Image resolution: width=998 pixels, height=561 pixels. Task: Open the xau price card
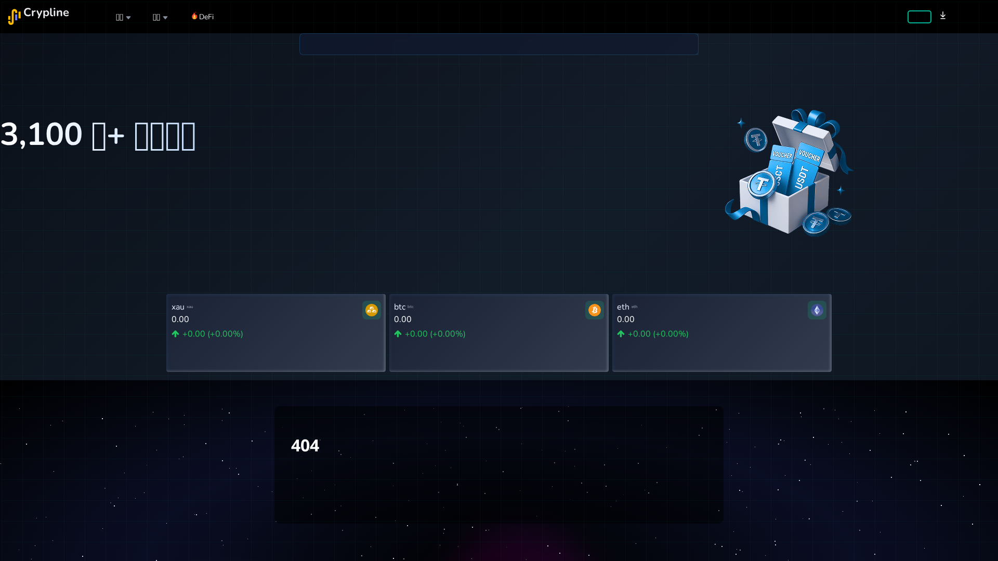point(276,333)
